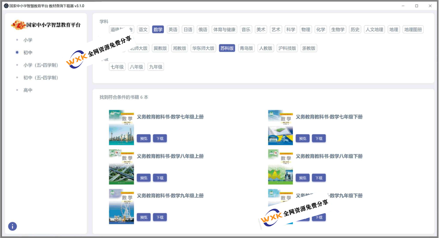439x238 pixels.
Task: Preview 数学七年级下册 textbook
Action: [x=303, y=139]
